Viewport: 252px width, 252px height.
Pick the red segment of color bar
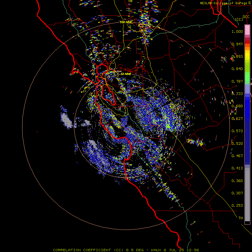tap(247, 42)
